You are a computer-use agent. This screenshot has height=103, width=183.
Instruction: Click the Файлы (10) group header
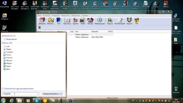7,43
